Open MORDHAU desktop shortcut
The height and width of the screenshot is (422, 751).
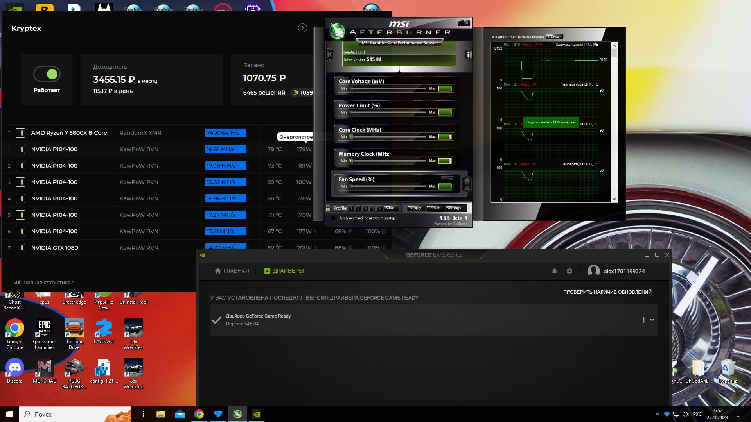click(x=45, y=371)
